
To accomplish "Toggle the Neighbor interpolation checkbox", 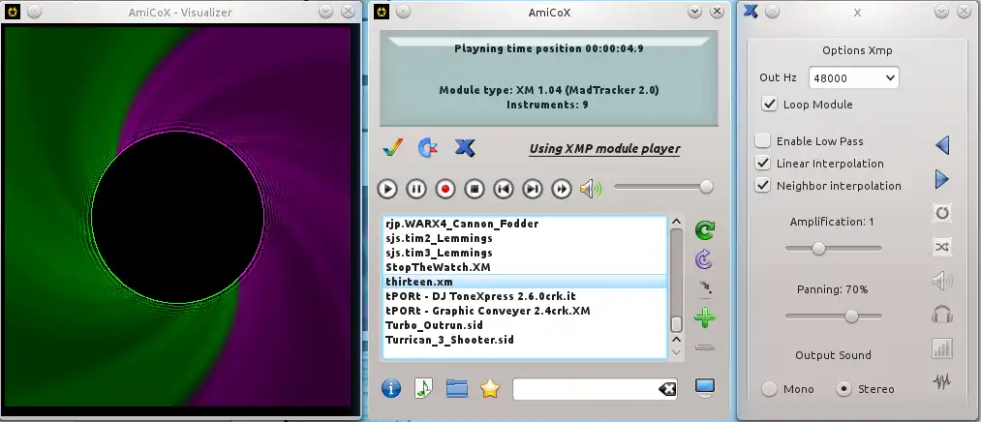I will point(763,186).
